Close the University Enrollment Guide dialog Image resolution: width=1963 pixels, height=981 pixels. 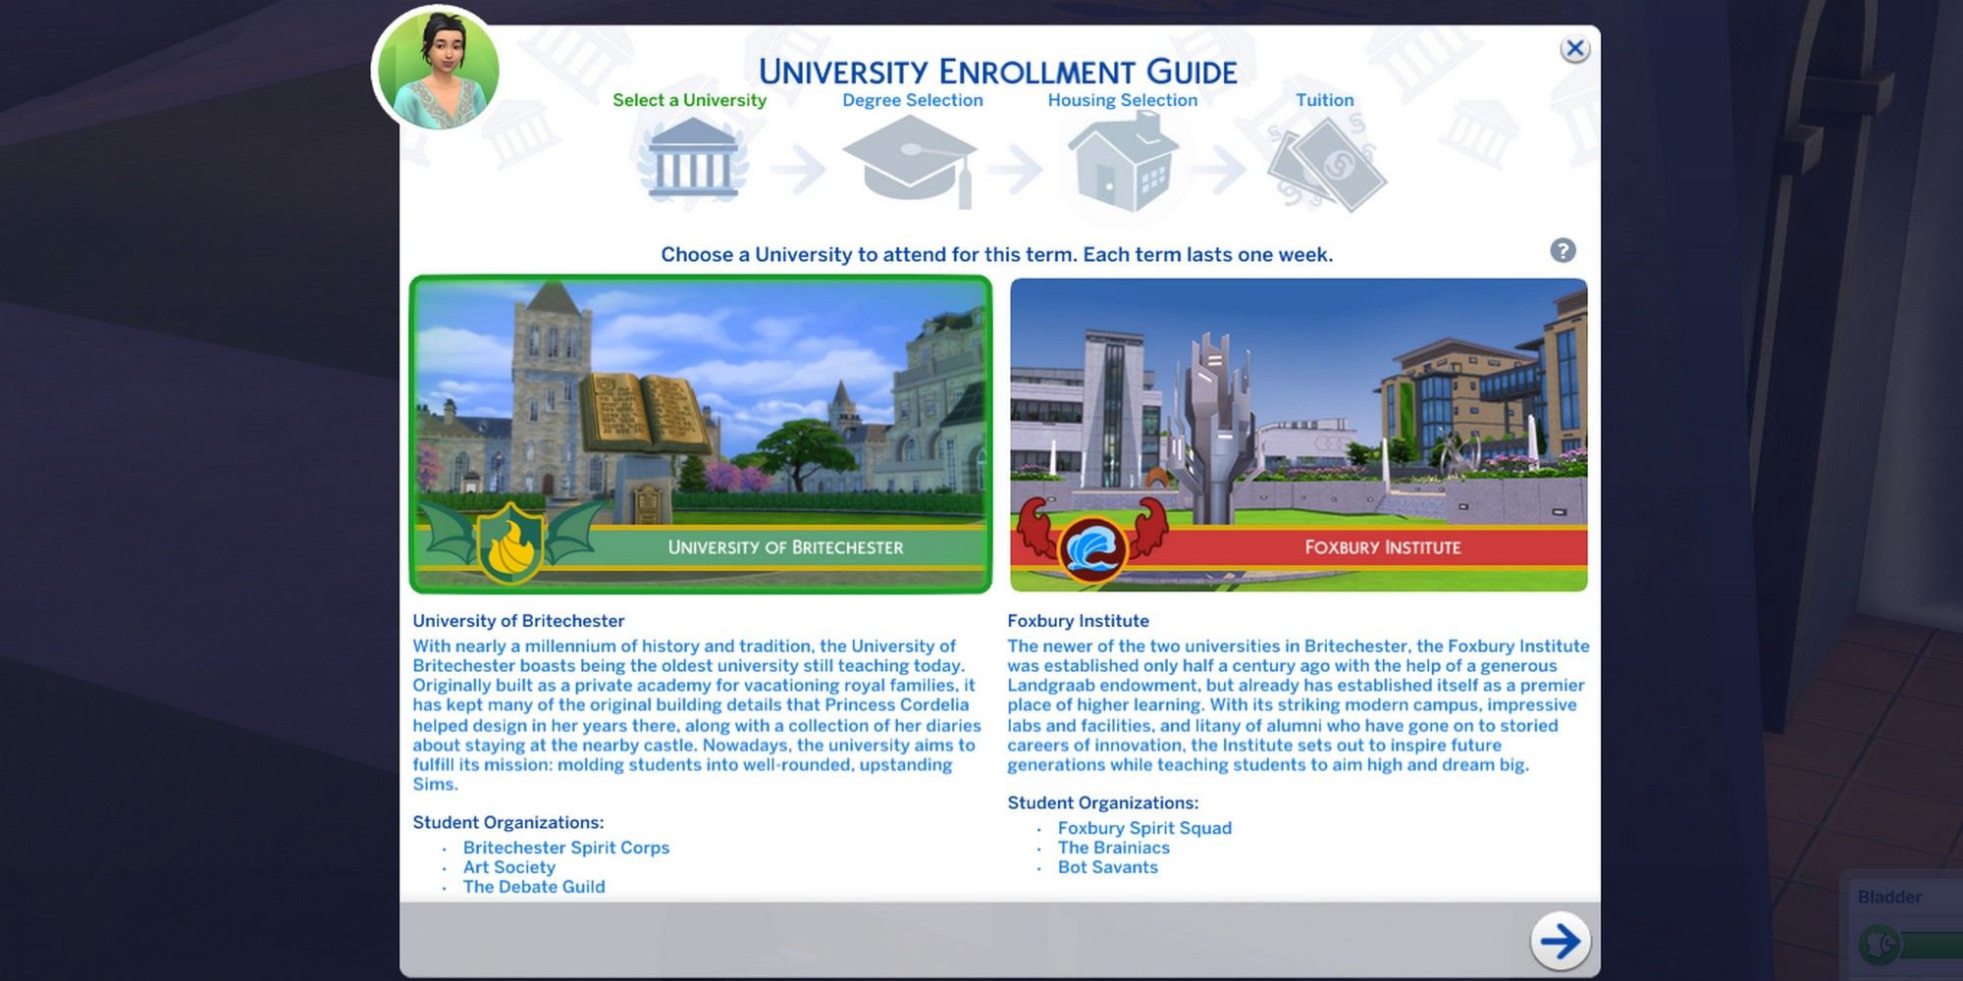(x=1574, y=48)
